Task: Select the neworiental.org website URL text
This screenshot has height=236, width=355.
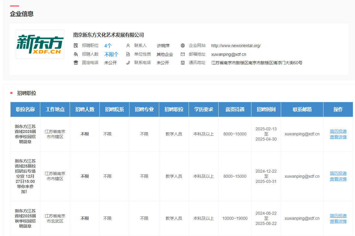Action: tap(236, 46)
